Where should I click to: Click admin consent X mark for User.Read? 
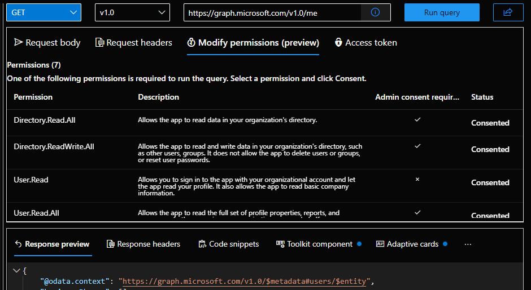click(x=417, y=179)
